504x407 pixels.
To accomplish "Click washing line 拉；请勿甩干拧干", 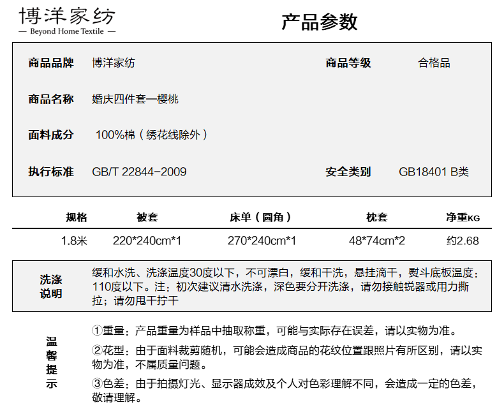I will tap(135, 301).
